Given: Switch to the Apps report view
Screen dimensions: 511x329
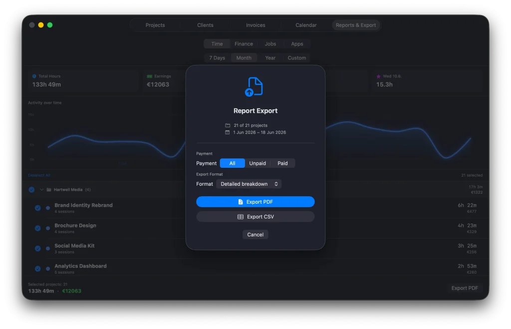Looking at the screenshot, I should 297,44.
